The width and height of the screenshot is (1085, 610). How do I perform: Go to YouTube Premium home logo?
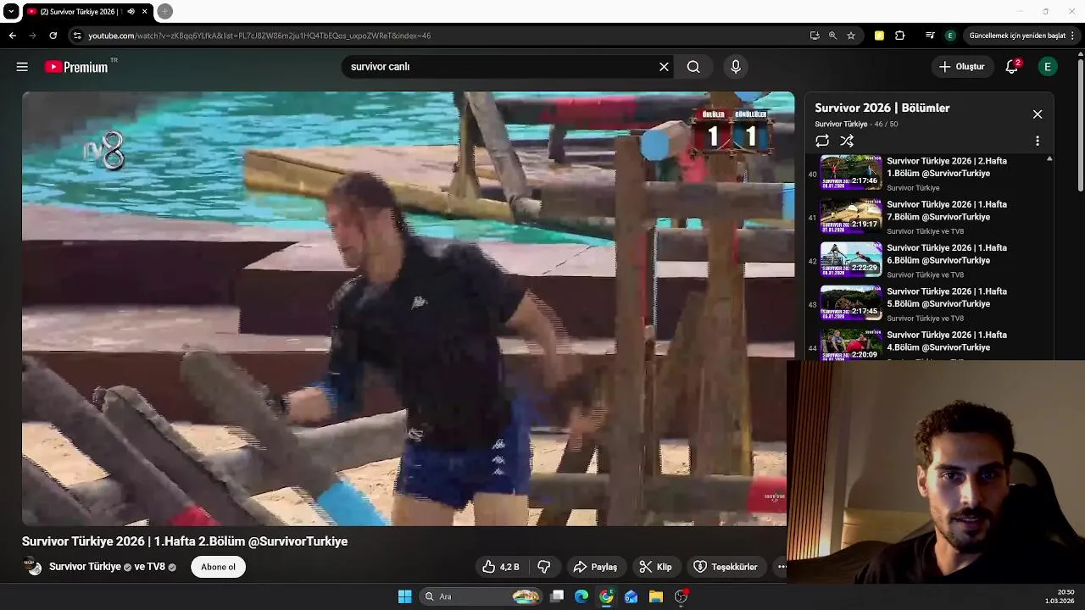[76, 67]
